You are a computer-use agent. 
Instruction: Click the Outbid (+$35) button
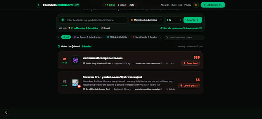[189, 86]
